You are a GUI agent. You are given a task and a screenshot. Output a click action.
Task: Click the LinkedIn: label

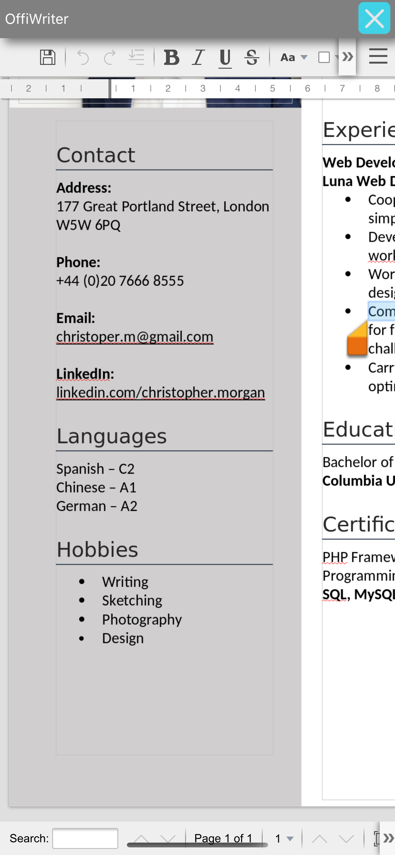click(85, 374)
